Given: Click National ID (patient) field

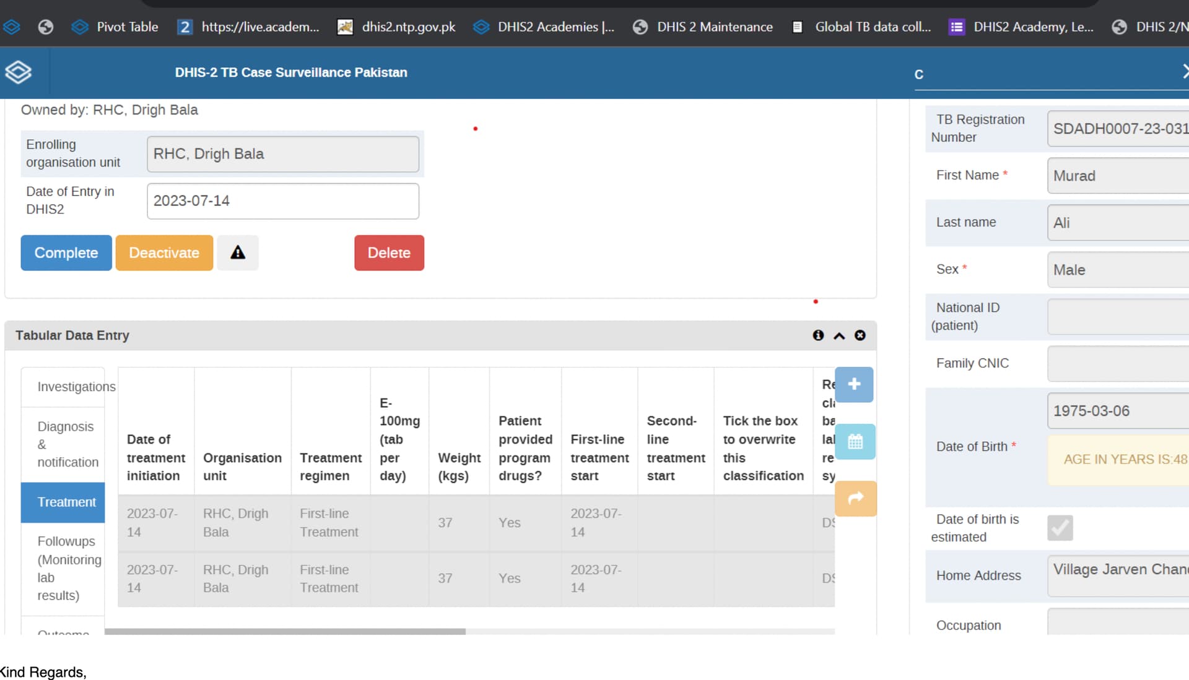Looking at the screenshot, I should pos(1118,317).
